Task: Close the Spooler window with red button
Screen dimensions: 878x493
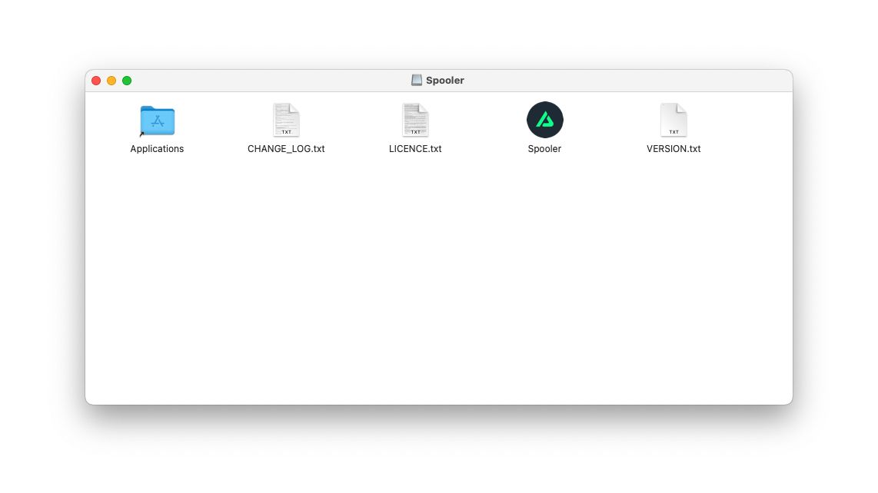Action: click(96, 81)
